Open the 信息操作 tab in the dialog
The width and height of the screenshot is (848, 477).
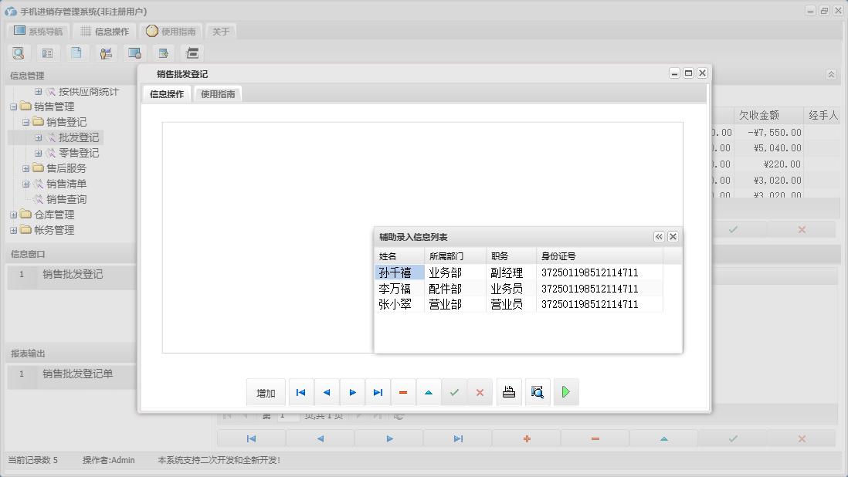167,94
